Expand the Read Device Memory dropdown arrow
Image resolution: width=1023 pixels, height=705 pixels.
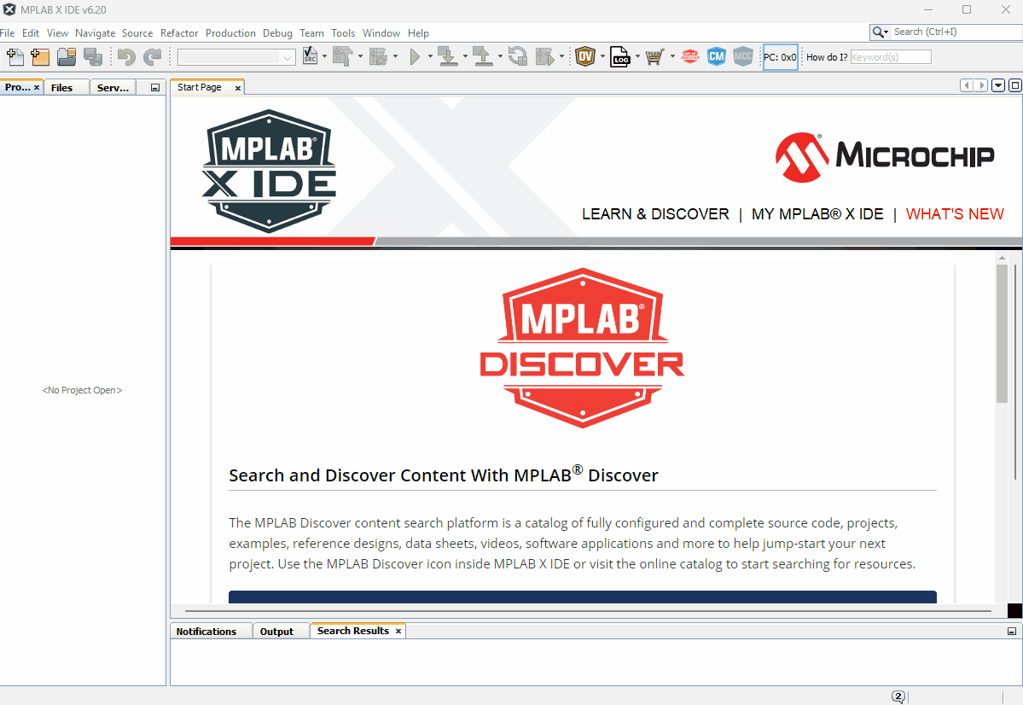tap(501, 57)
